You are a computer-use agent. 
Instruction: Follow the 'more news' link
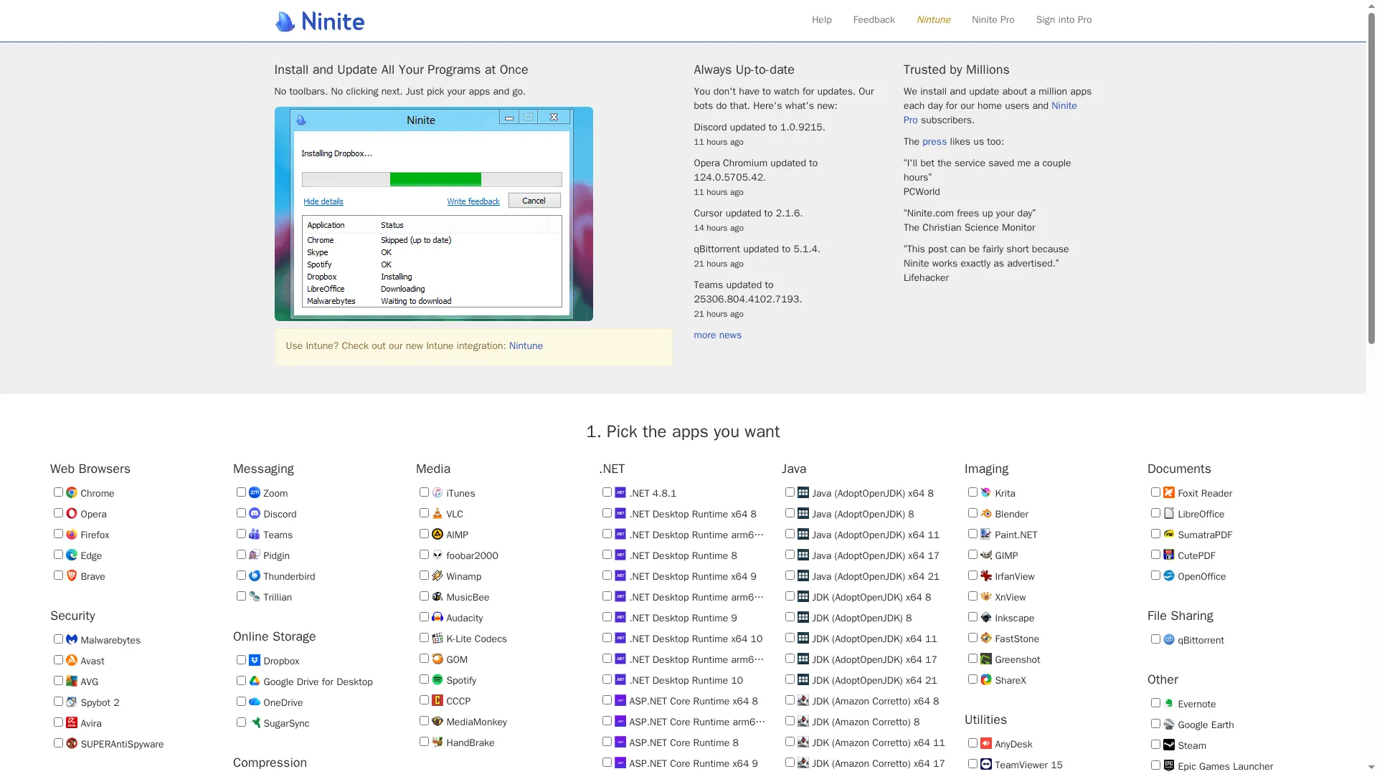[717, 335]
